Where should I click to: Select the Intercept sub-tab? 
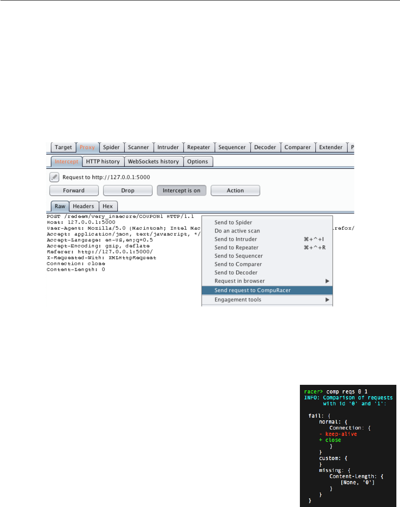point(66,161)
